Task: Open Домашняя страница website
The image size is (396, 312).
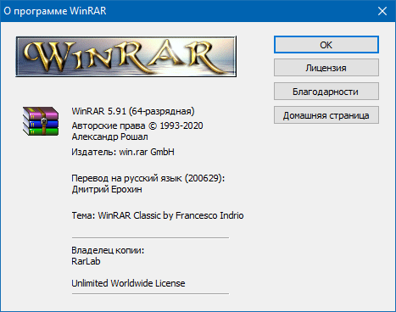Action: pyautogui.click(x=326, y=115)
